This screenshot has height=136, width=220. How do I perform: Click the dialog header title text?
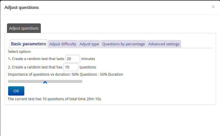point(22,8)
